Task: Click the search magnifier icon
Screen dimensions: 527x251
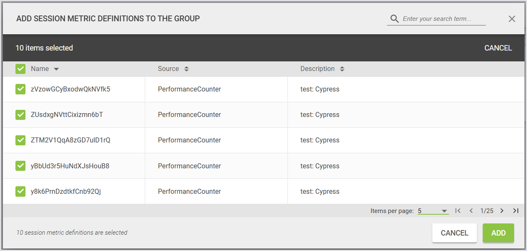Action: 394,19
